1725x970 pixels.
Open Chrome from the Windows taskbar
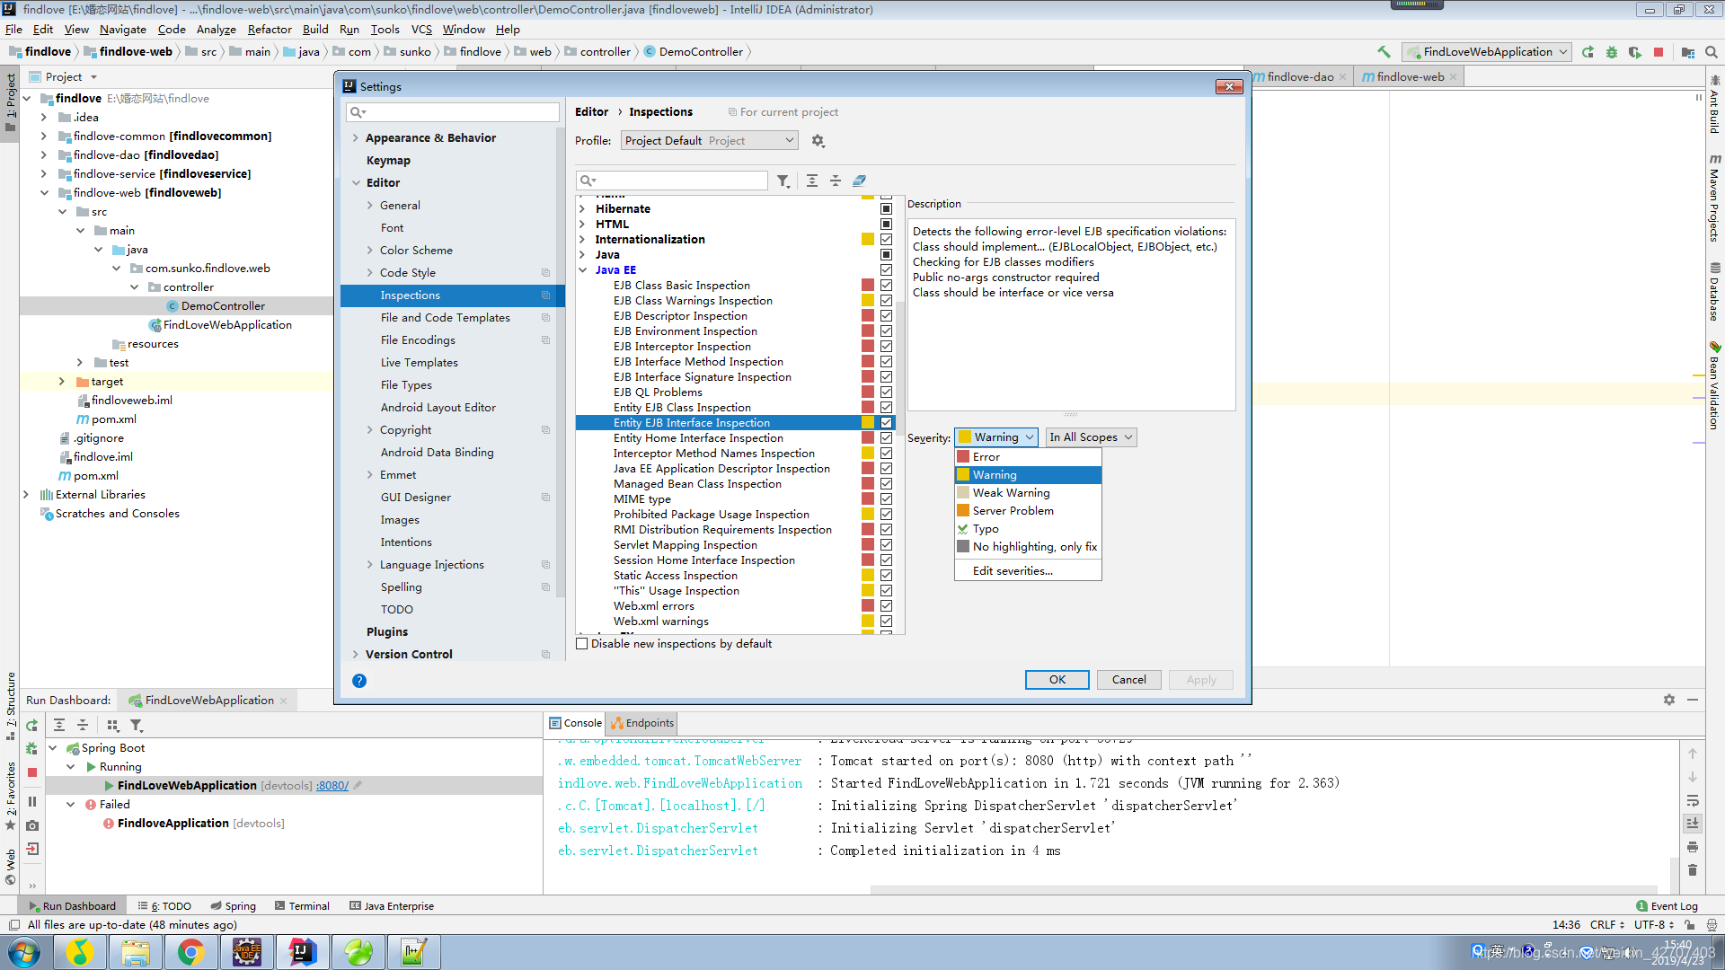tap(190, 952)
